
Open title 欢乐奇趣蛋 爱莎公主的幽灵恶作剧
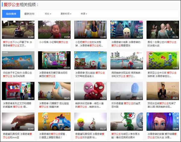click(126, 105)
